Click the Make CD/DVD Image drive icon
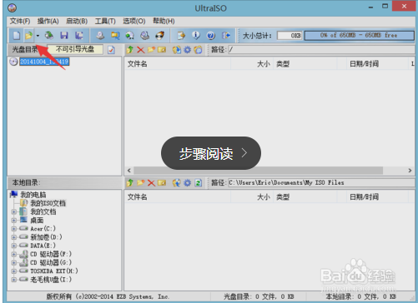Image resolution: width=418 pixels, height=303 pixels. pyautogui.click(x=100, y=35)
